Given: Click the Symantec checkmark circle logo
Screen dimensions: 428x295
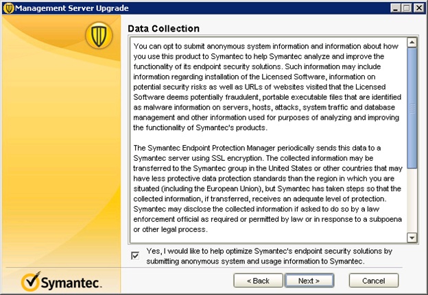Looking at the screenshot, I should (31, 281).
